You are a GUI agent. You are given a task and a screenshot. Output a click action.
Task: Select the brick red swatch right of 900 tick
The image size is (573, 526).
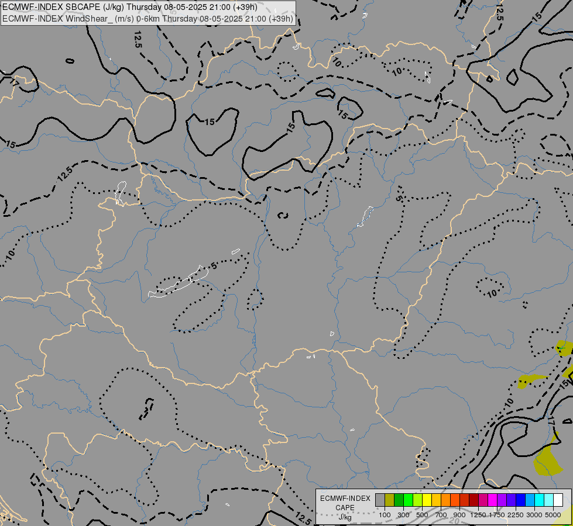click(x=465, y=500)
